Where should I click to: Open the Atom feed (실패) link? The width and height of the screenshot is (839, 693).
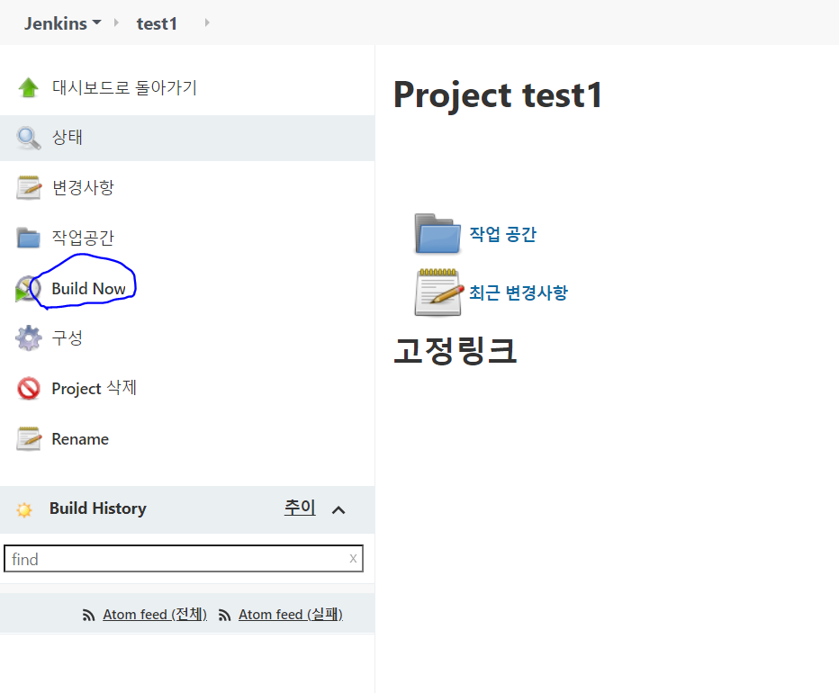click(x=291, y=615)
